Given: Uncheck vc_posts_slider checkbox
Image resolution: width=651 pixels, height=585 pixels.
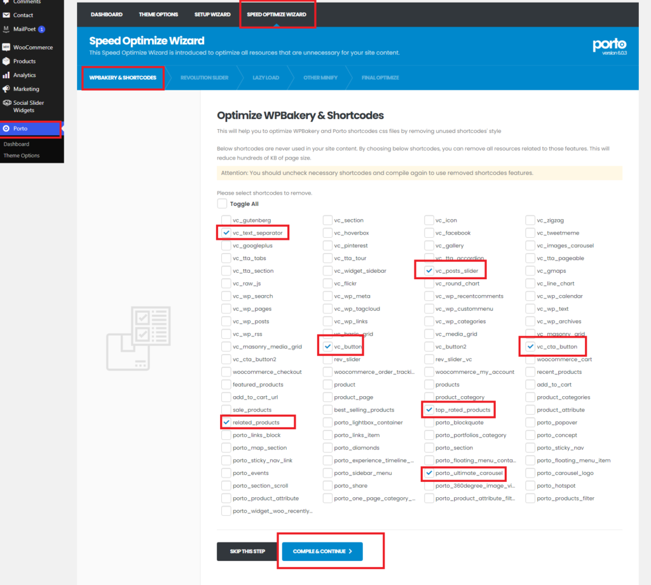Looking at the screenshot, I should tap(429, 271).
